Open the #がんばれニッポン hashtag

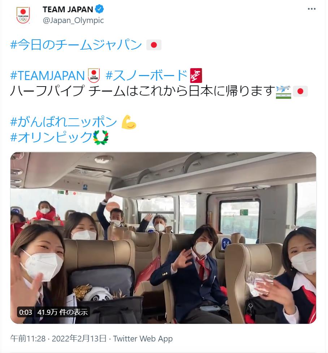pyautogui.click(x=64, y=122)
